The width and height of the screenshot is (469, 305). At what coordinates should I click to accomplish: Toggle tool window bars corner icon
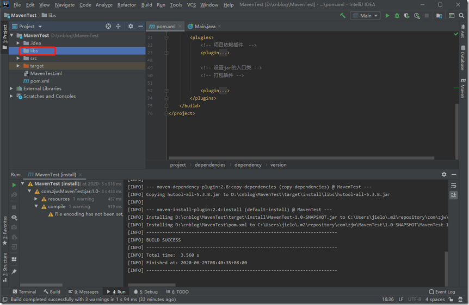click(x=5, y=300)
